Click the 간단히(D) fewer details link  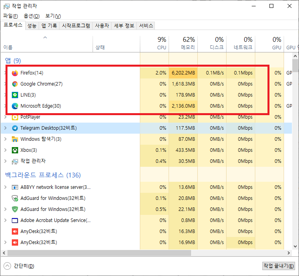(24, 266)
